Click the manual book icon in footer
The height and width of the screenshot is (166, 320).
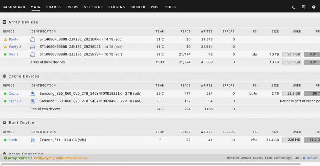304,158
